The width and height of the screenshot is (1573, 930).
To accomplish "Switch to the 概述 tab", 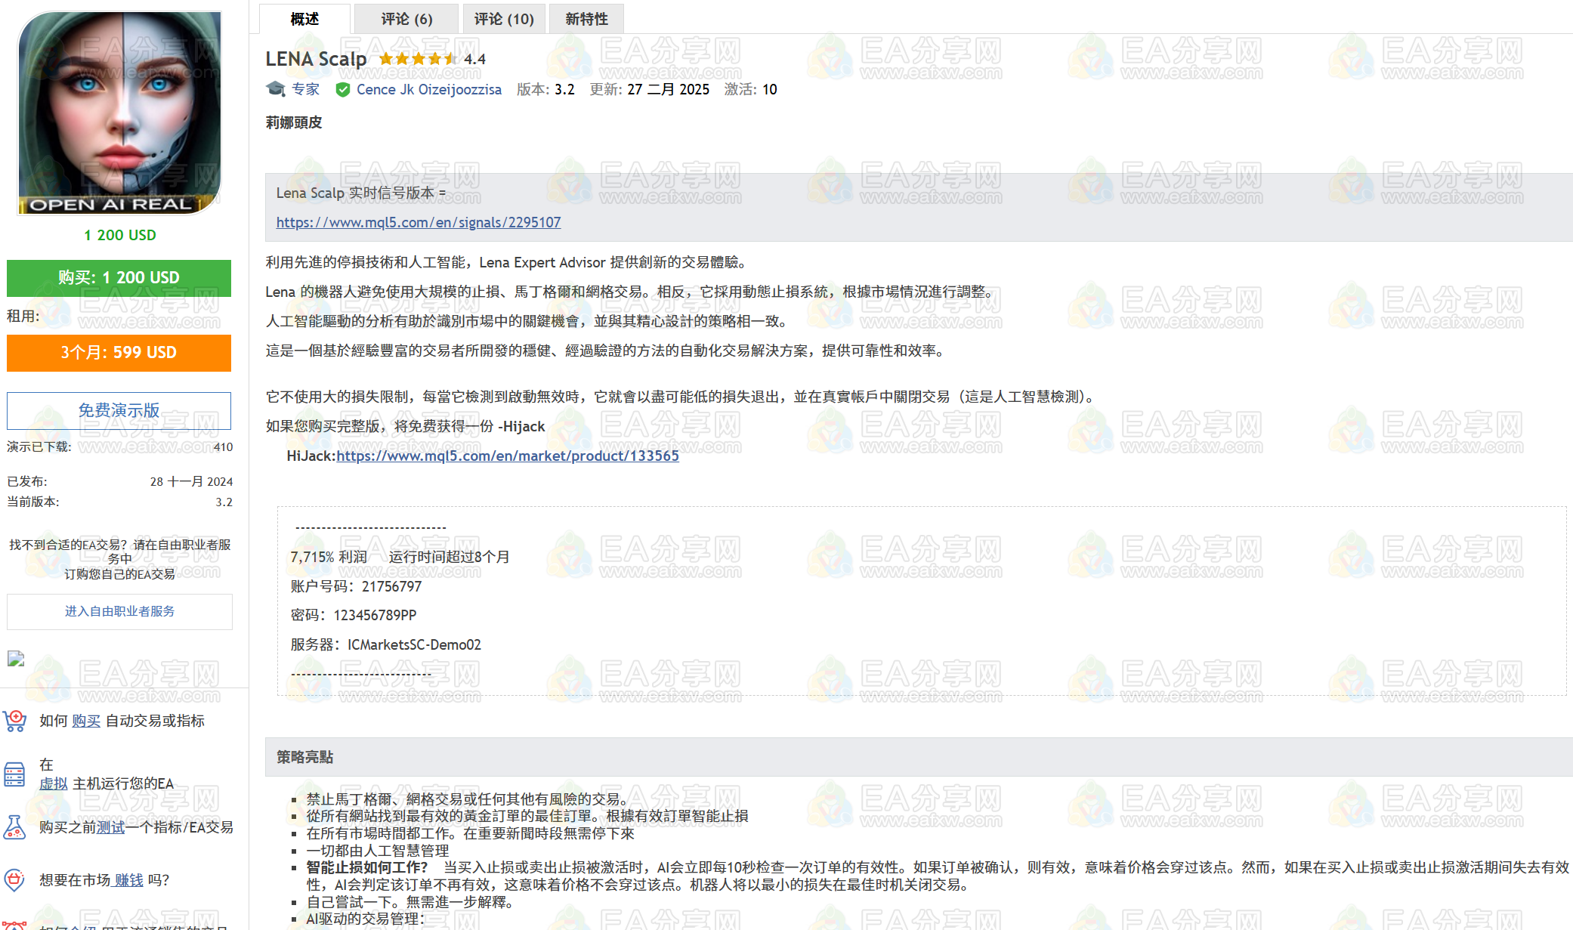I will click(x=304, y=18).
